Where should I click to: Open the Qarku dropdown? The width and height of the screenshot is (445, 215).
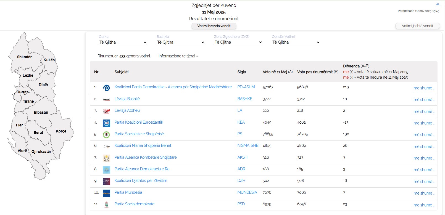123,42
